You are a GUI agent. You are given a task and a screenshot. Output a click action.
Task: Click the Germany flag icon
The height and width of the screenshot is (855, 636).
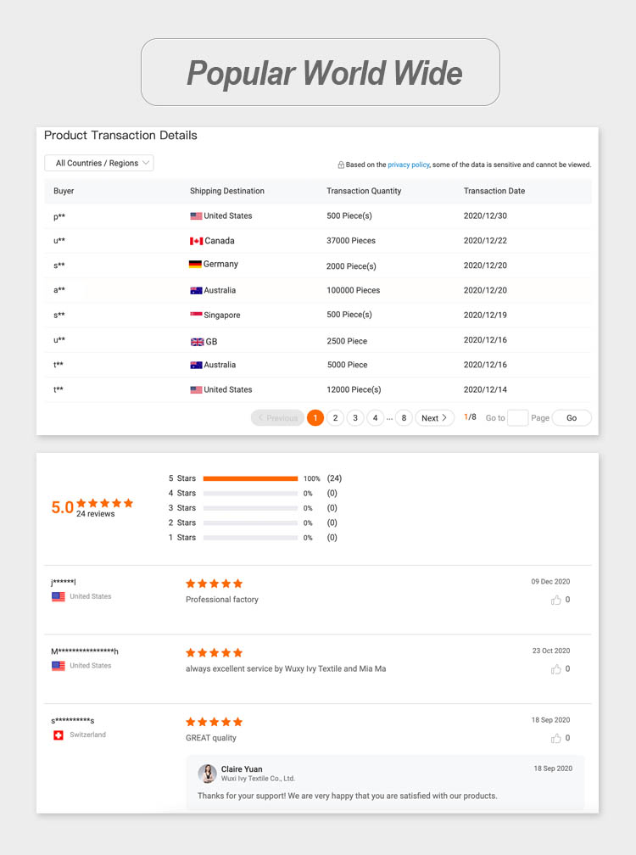tap(195, 265)
